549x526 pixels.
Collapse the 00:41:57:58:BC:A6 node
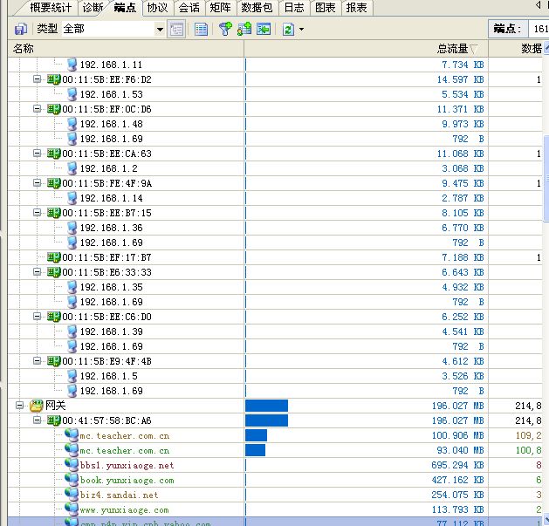(38, 420)
